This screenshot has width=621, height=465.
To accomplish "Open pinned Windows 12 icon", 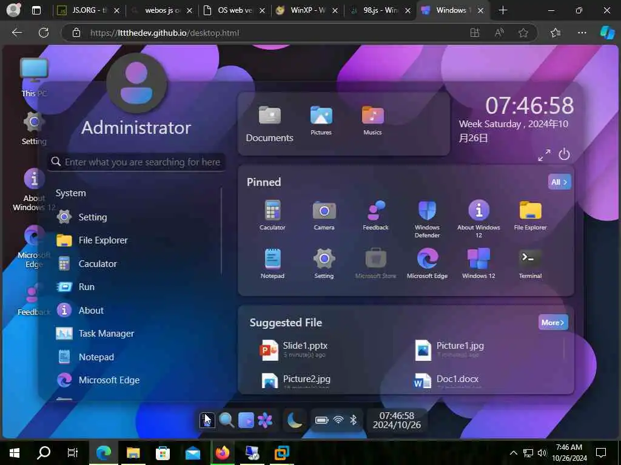I will [x=478, y=263].
